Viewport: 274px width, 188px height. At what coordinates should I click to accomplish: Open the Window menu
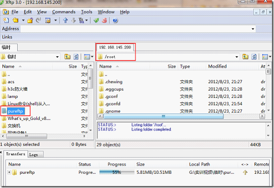coord(106,12)
